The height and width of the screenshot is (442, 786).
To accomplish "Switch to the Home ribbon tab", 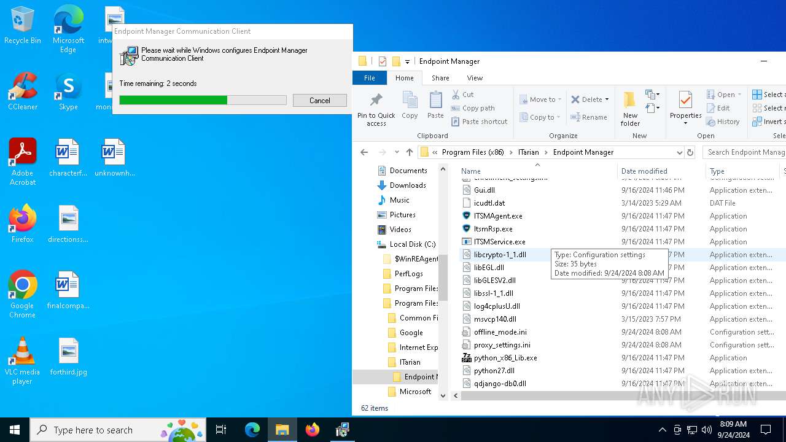I will tap(404, 78).
